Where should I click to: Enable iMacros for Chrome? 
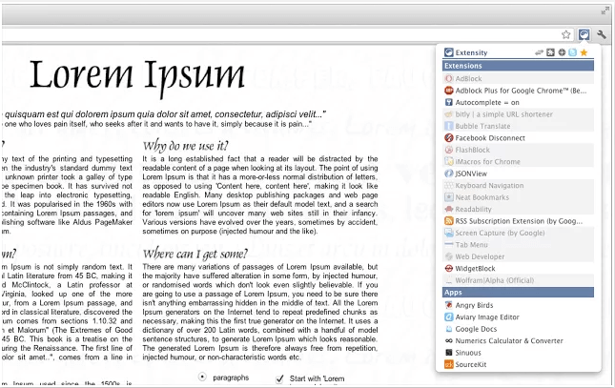tap(518, 162)
